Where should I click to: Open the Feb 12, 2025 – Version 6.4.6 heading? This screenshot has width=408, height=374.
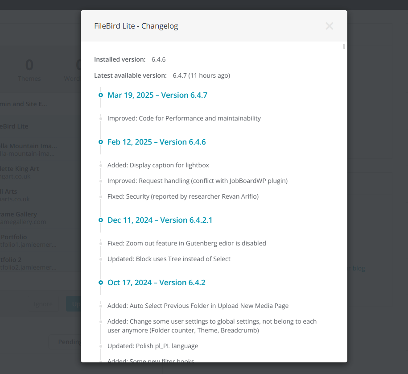tap(157, 142)
